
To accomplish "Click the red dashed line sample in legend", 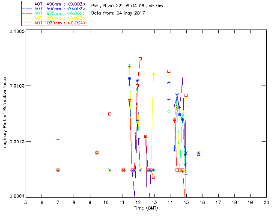I will [27, 23].
